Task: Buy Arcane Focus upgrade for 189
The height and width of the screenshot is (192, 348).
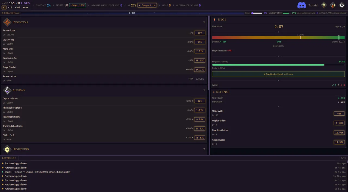Action: 200,33
